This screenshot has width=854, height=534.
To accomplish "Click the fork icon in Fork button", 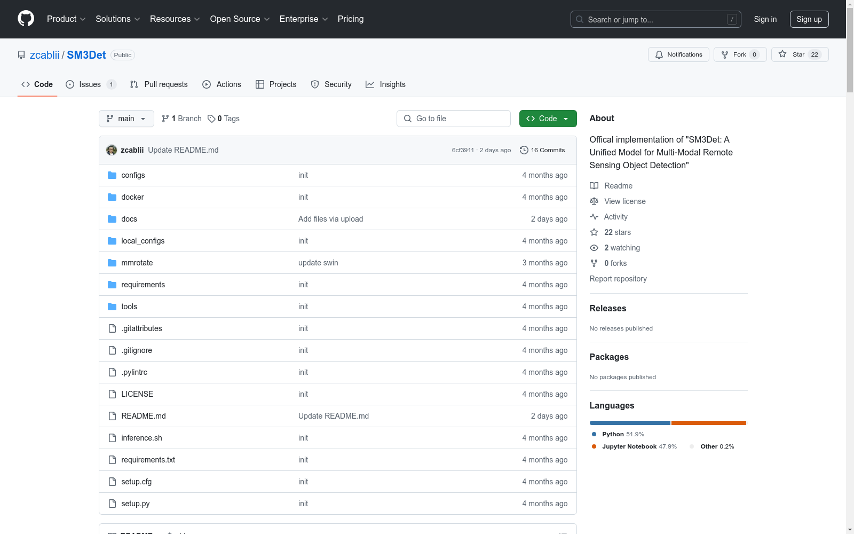I will pos(725,54).
